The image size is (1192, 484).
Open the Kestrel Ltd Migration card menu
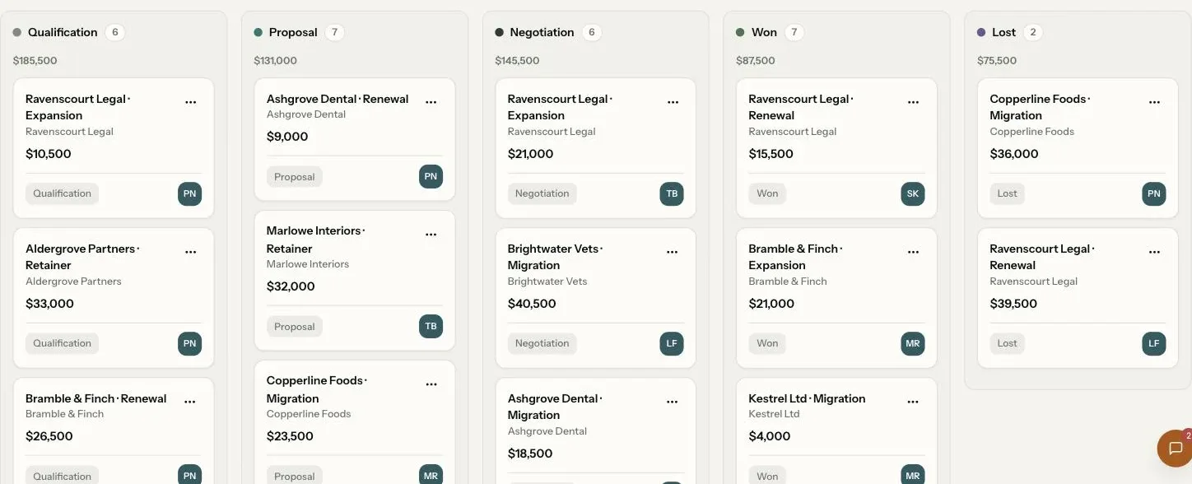point(913,402)
